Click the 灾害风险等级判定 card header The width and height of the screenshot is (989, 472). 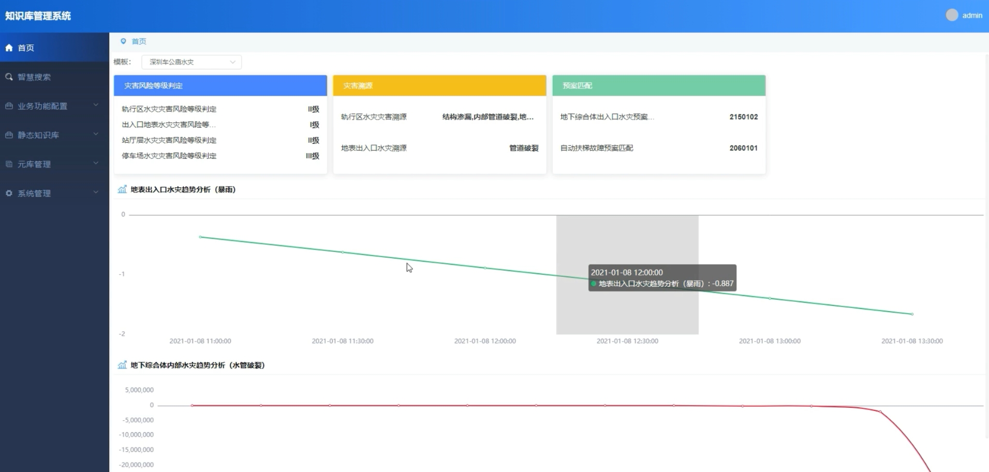pos(220,85)
